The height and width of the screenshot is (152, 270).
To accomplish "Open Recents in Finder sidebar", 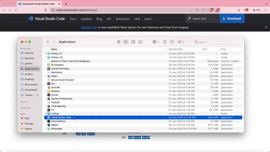I will pyautogui.click(x=29, y=58).
